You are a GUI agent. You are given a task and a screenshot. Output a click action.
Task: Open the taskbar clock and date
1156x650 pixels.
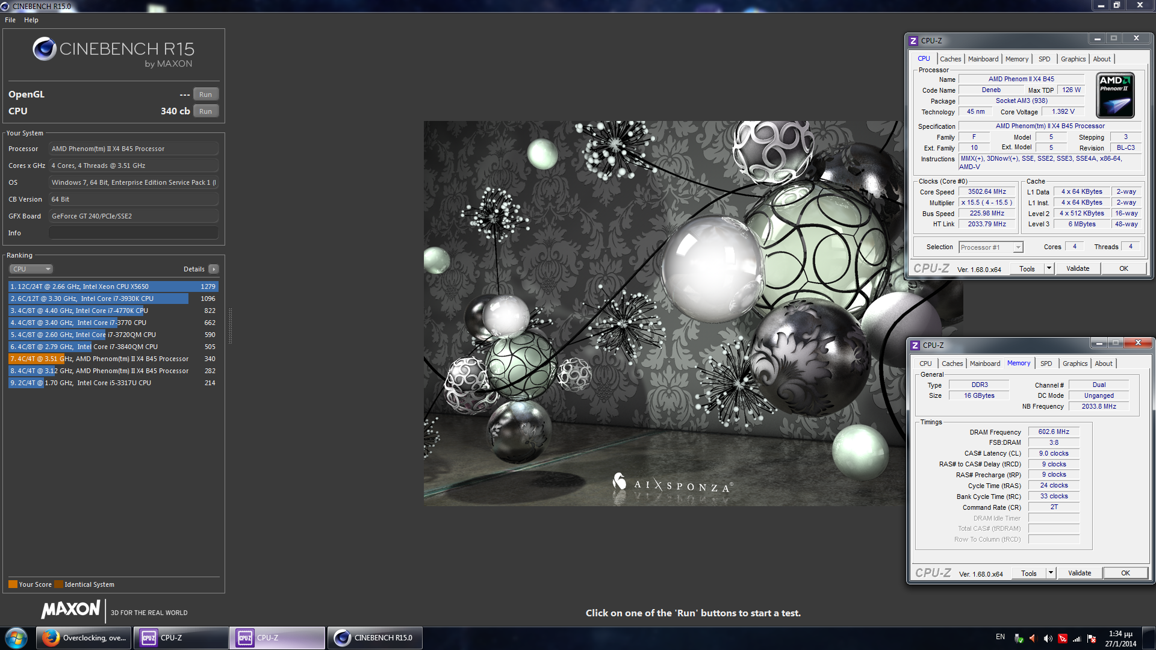pos(1120,639)
